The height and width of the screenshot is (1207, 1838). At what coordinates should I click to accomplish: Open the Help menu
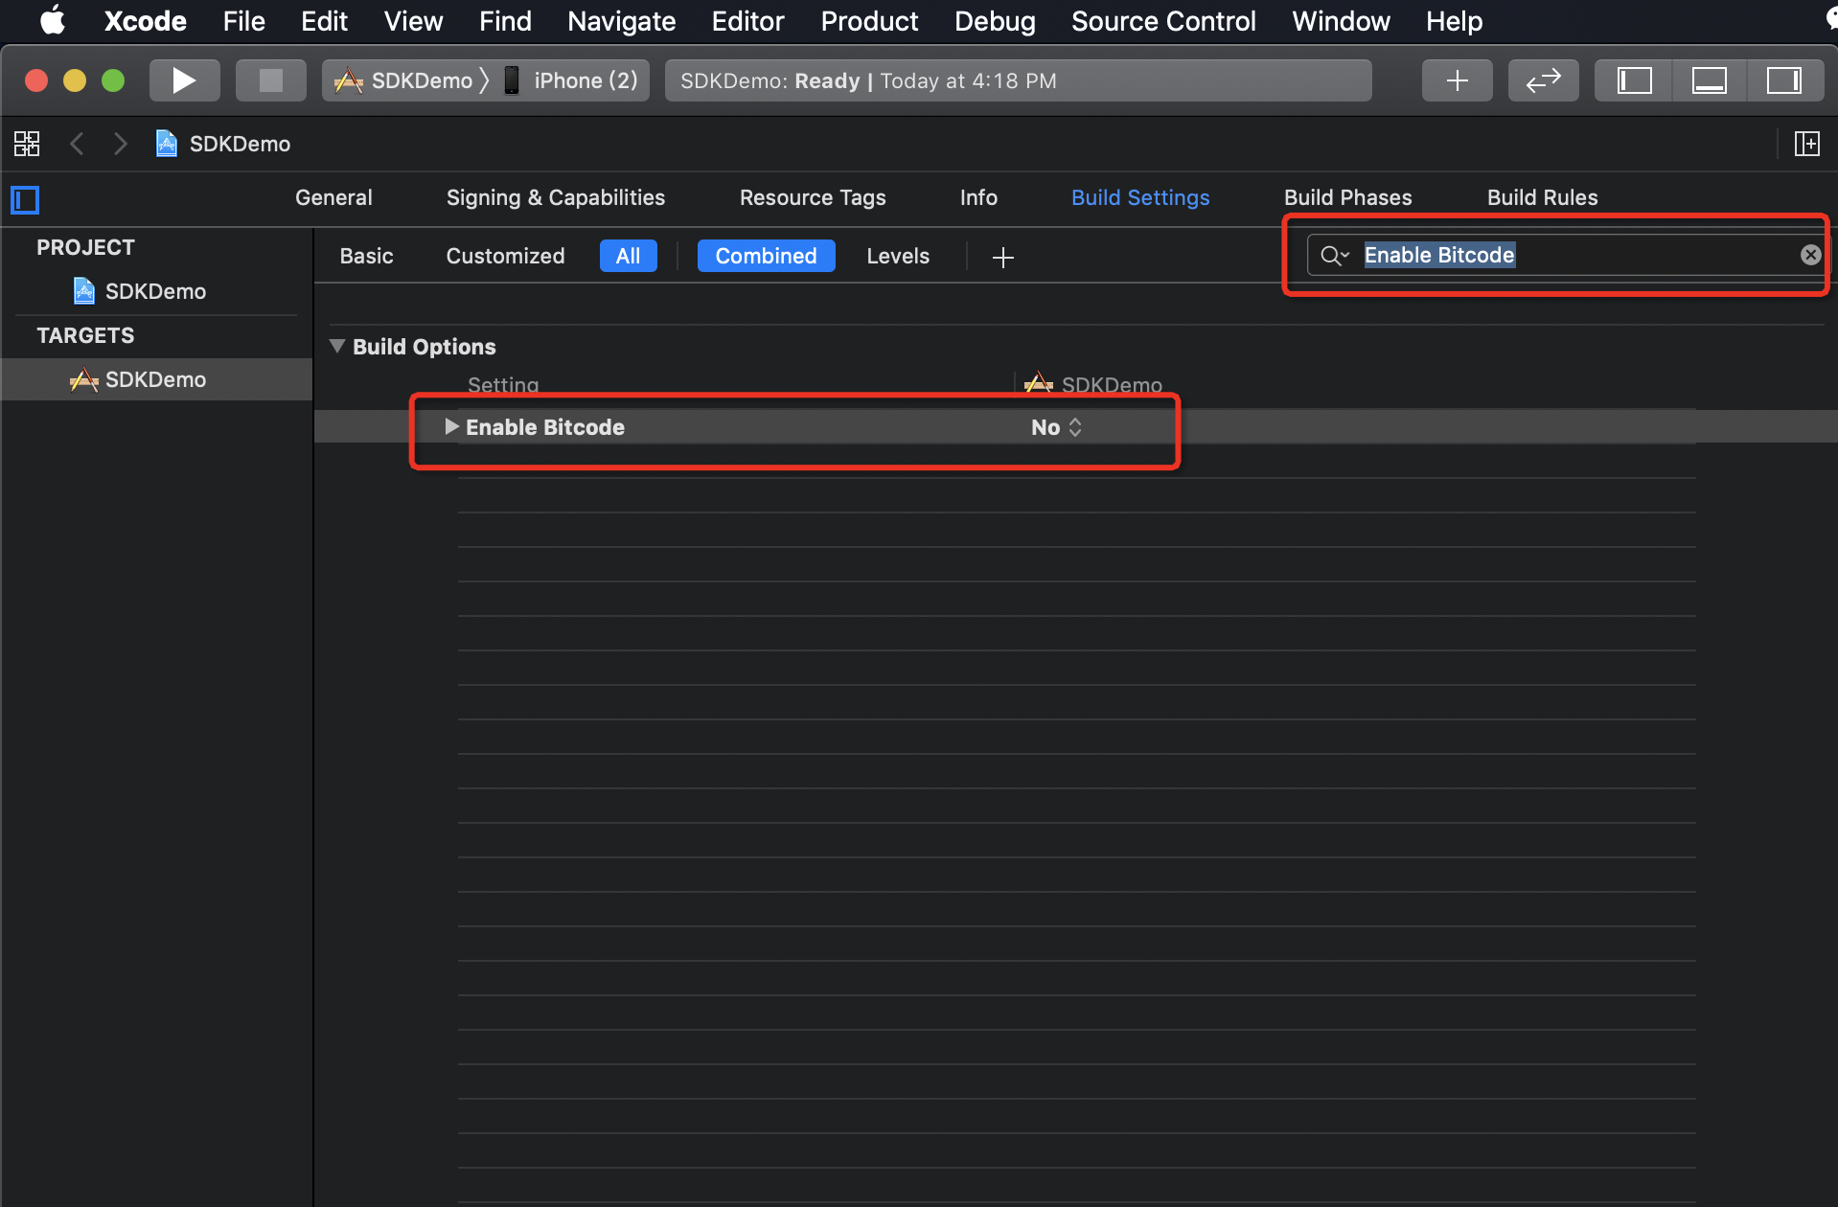tap(1454, 21)
